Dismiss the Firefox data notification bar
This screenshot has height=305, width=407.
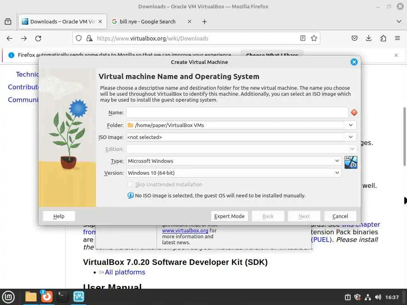[396, 55]
